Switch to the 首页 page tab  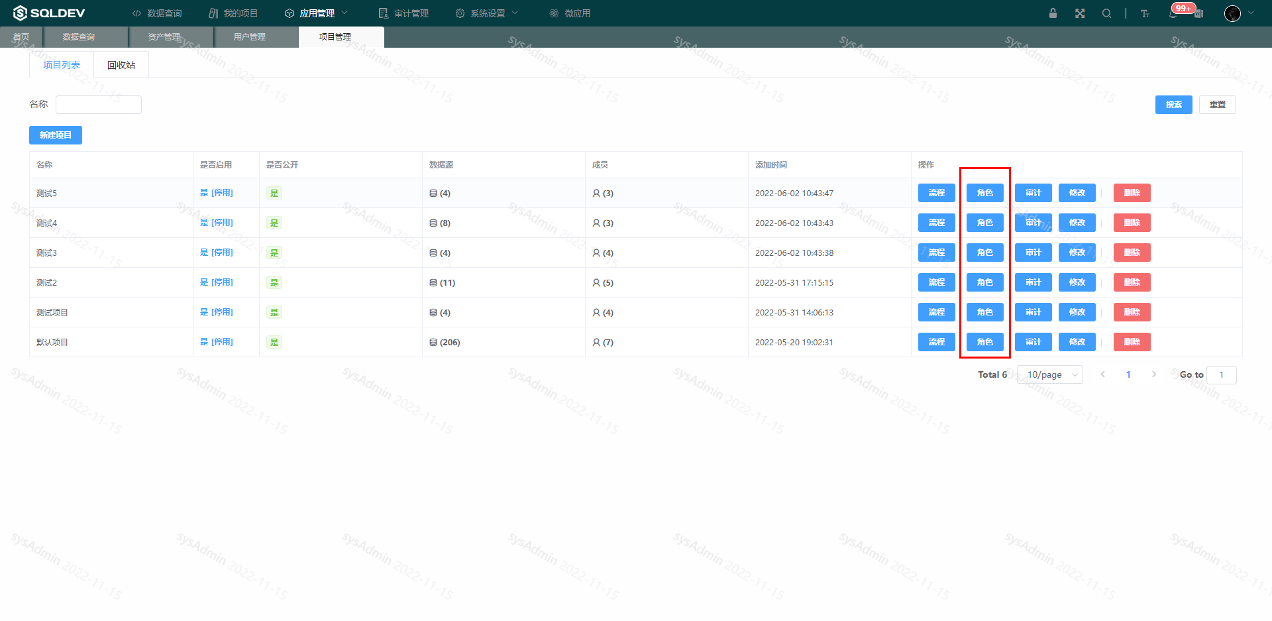point(21,37)
